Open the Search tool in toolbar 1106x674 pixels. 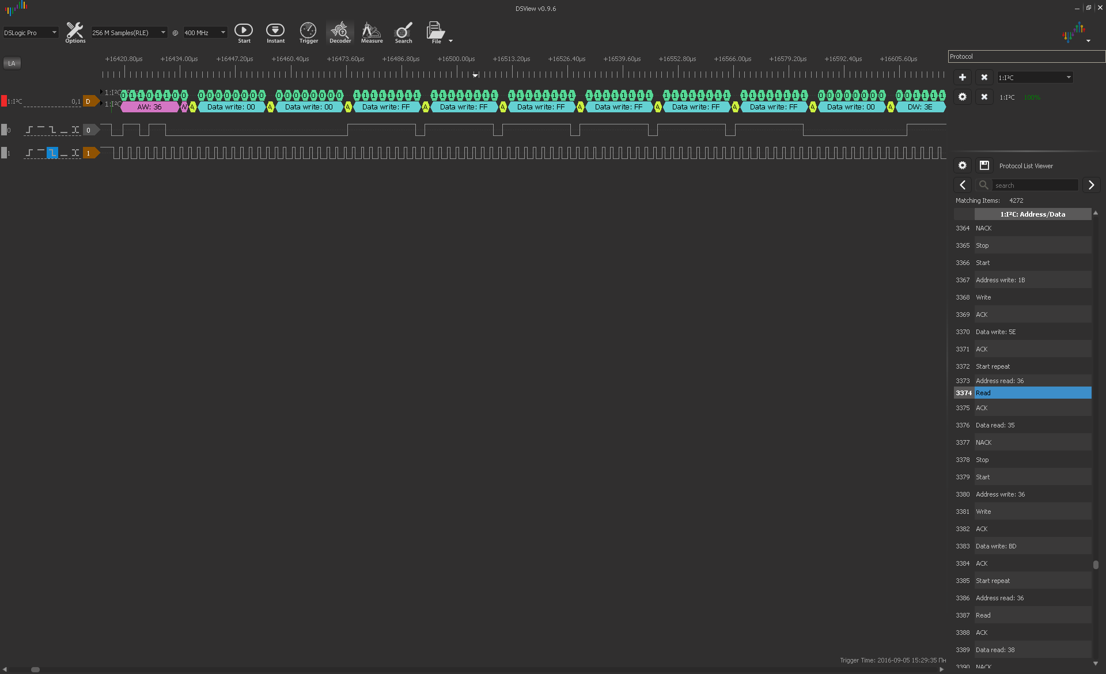point(403,32)
